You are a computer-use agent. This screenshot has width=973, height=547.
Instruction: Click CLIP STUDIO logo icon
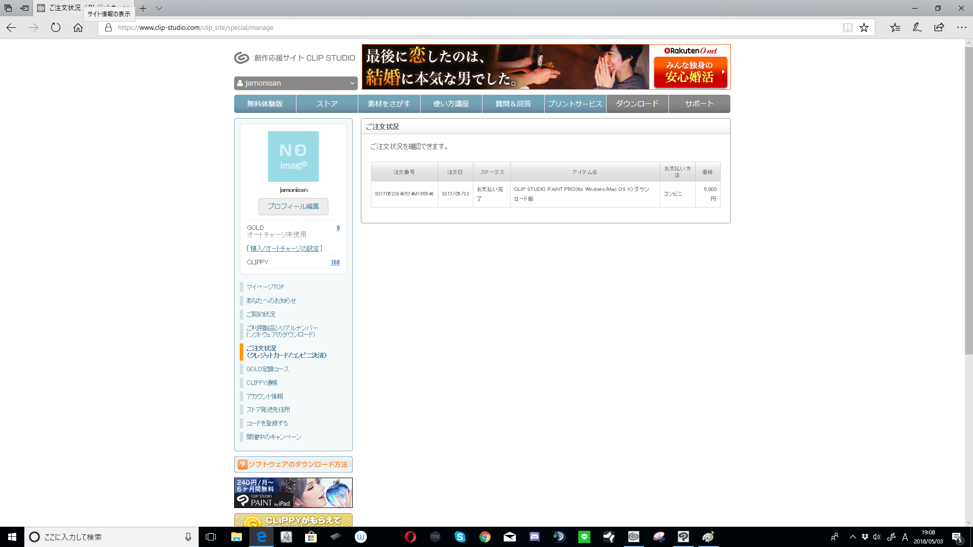(x=242, y=58)
